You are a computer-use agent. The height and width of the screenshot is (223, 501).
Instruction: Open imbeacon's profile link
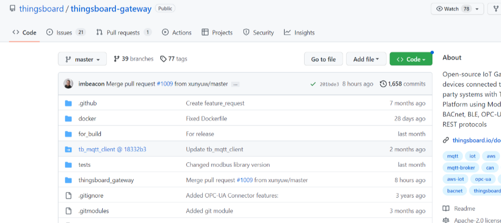[x=91, y=84]
